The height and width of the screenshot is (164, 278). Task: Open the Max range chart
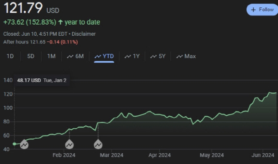(x=186, y=56)
